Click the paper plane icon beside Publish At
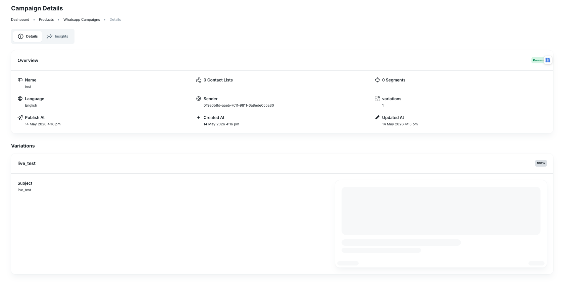Viewport: 564px width, 296px height. tap(20, 117)
